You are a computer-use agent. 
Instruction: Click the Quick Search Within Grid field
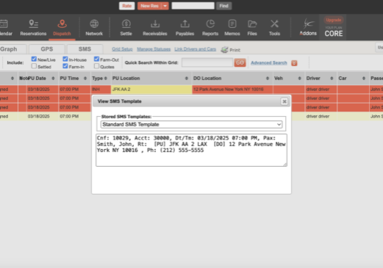[x=207, y=62]
